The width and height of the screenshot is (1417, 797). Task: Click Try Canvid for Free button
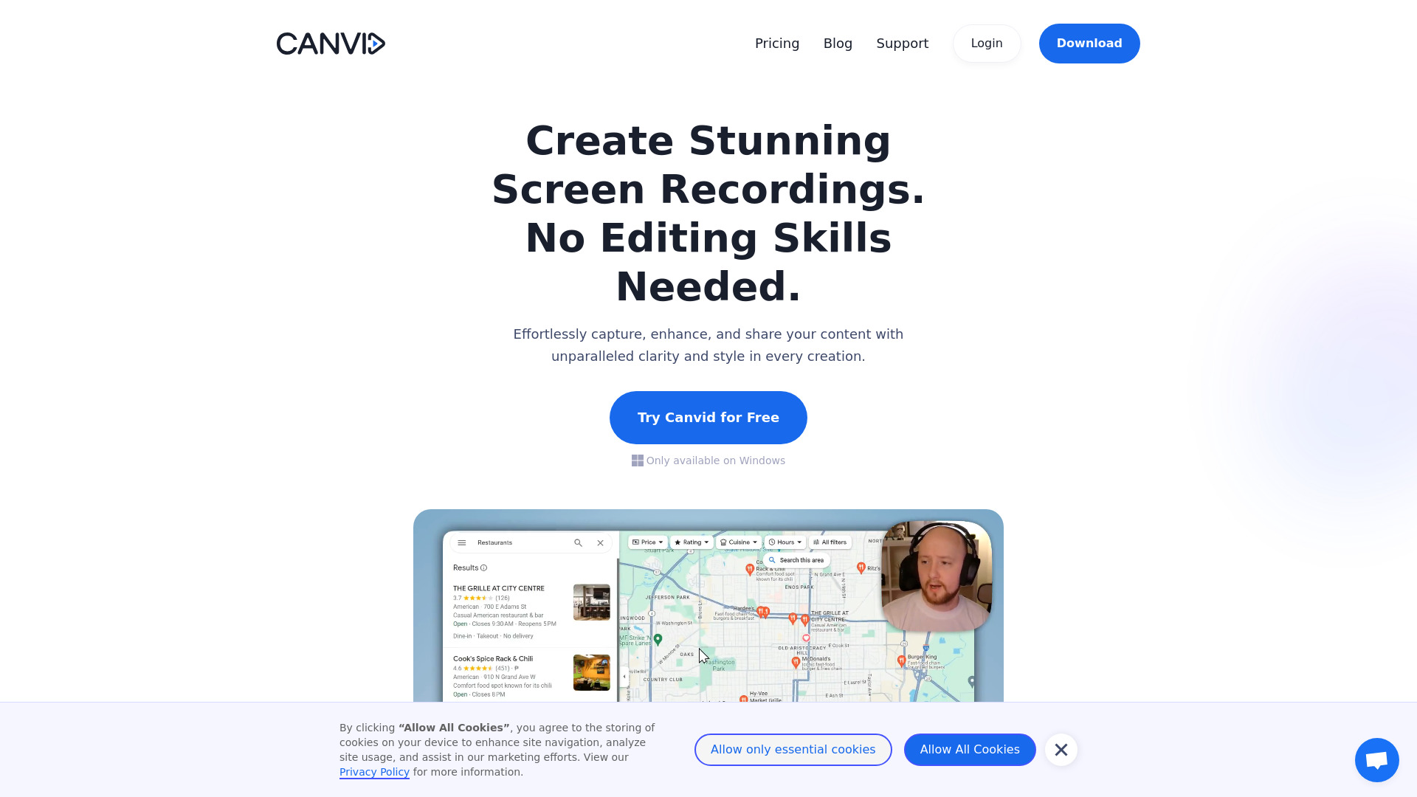708,416
